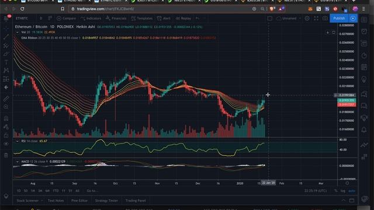
Task: Collapse the RSI indicator legend chevron
Action: pos(17,141)
